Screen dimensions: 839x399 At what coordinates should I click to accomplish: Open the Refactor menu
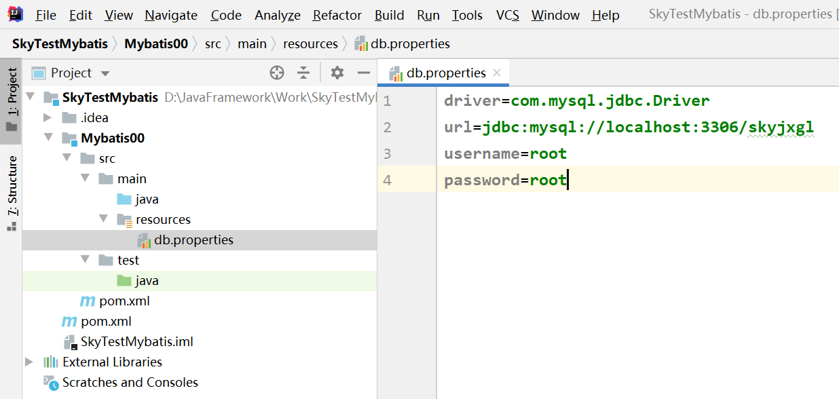click(x=337, y=15)
